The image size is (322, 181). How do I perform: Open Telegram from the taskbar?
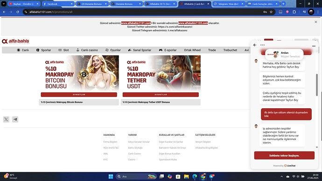pos(212,176)
